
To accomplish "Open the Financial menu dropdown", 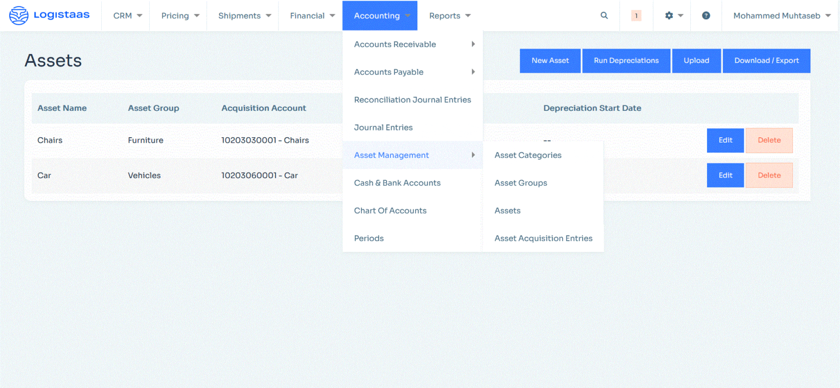I will [312, 15].
